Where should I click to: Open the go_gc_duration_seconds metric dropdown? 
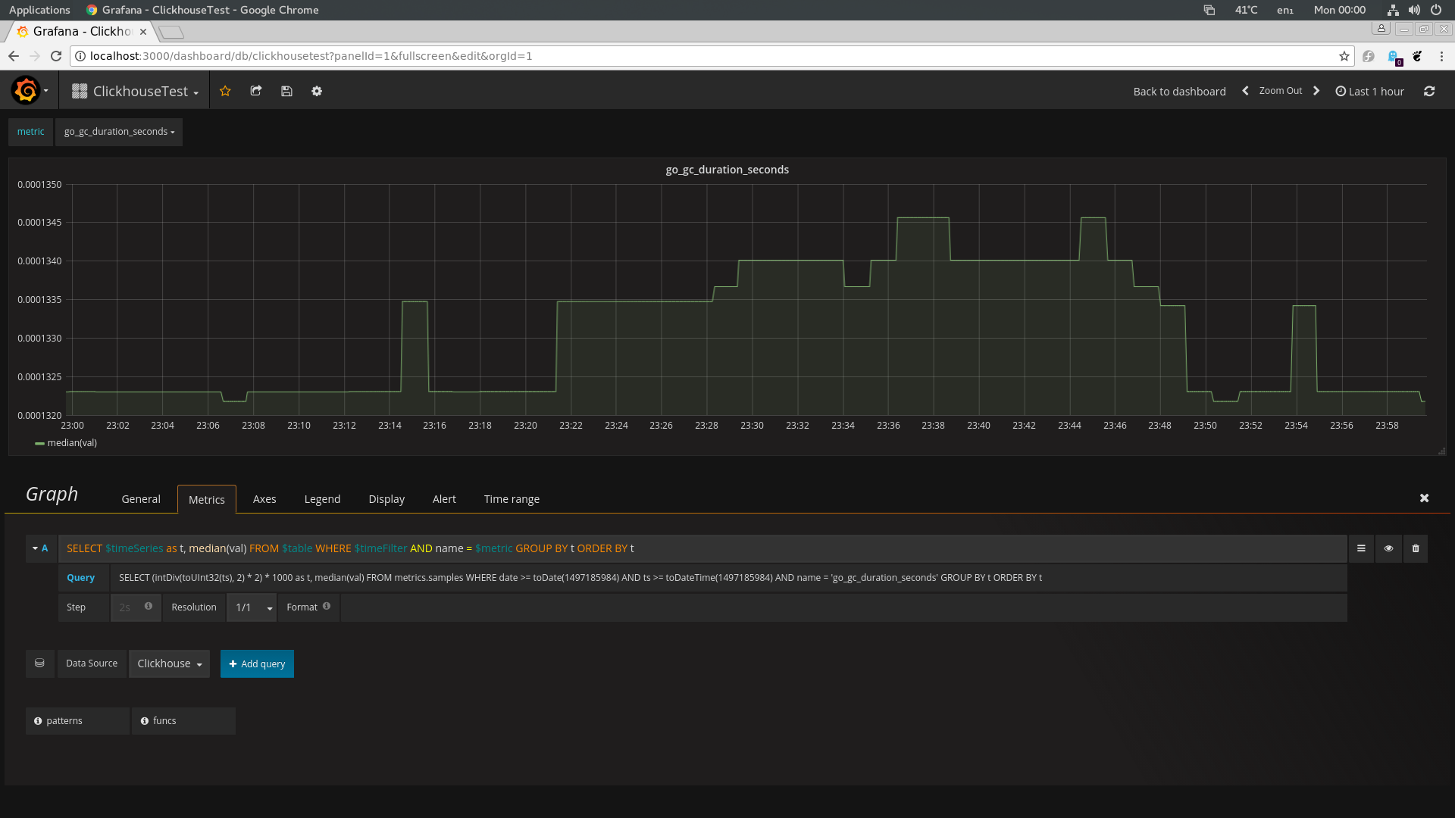tap(119, 132)
